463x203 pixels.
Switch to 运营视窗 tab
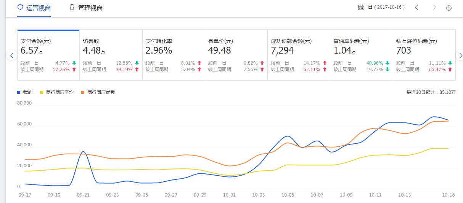pos(38,8)
